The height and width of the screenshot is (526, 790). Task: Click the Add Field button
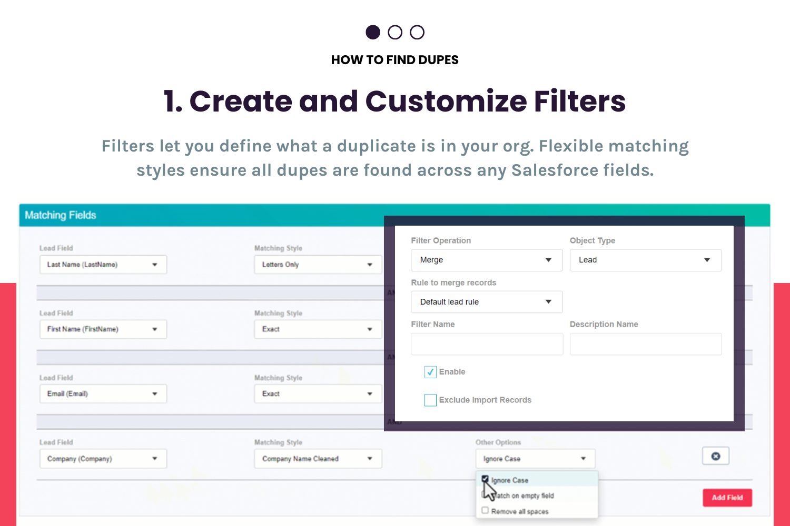coord(727,497)
